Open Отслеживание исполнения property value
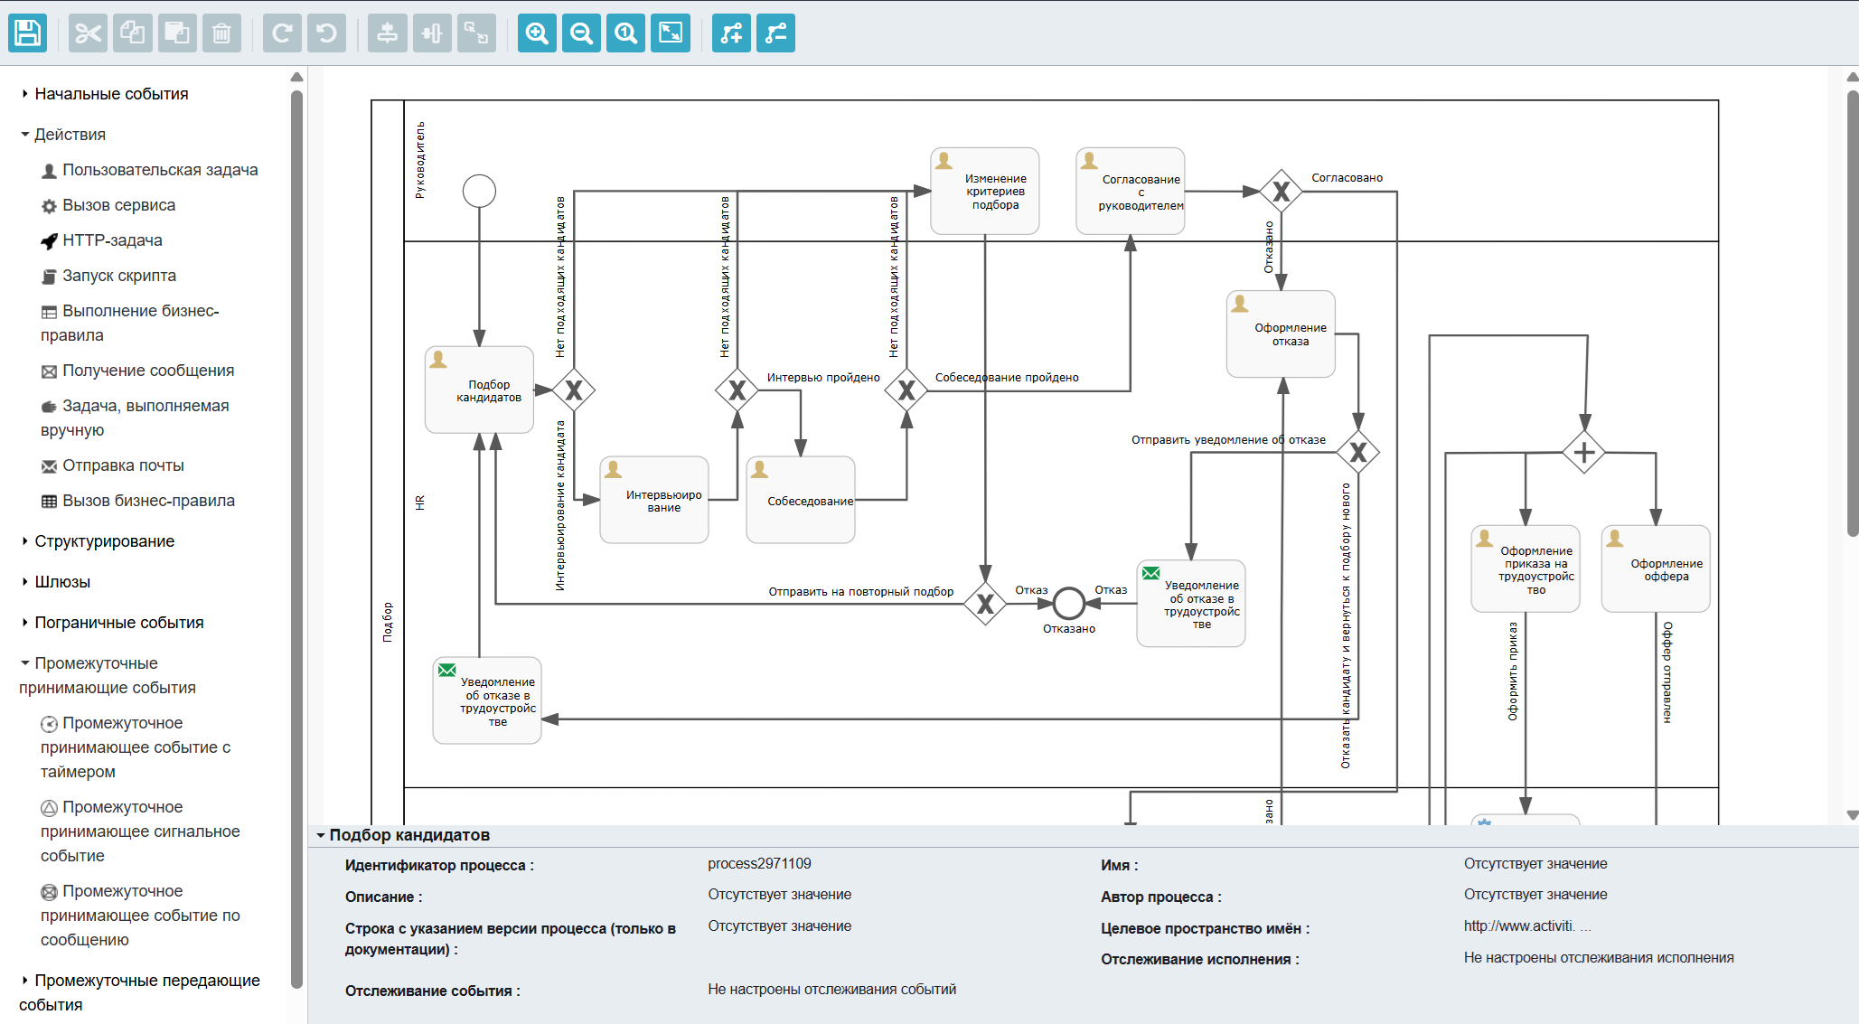 [x=1599, y=958]
